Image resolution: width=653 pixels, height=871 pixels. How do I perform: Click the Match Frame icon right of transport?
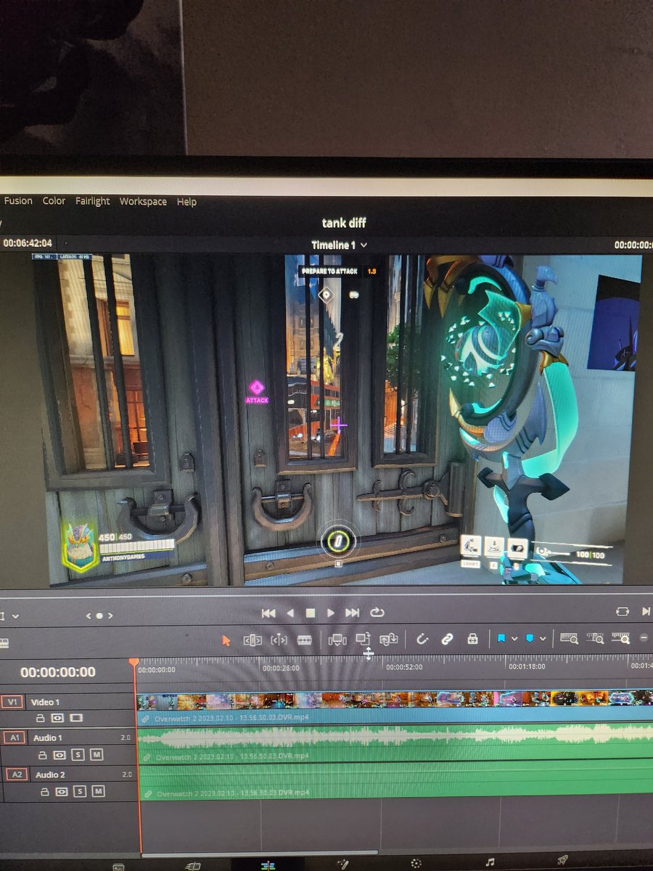click(622, 612)
